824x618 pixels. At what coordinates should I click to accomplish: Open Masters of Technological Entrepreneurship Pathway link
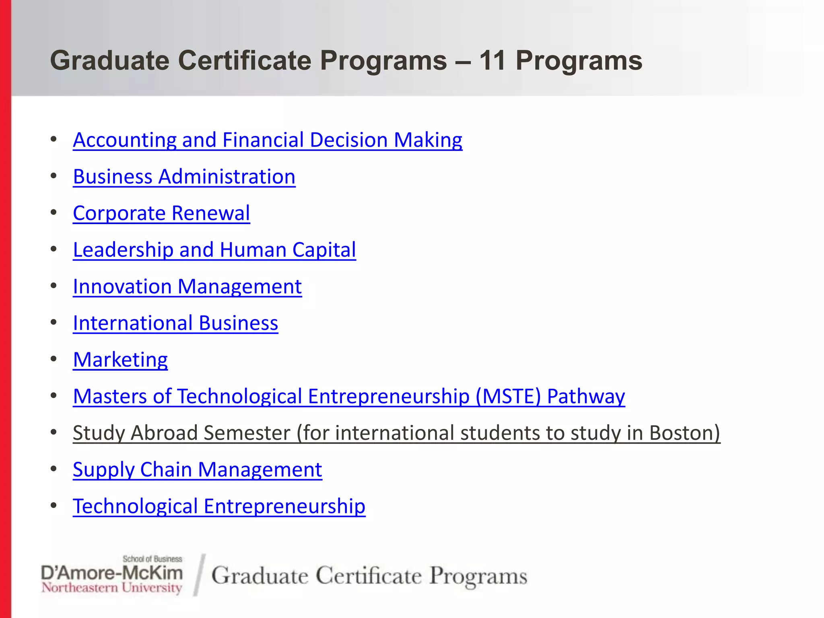click(x=349, y=397)
